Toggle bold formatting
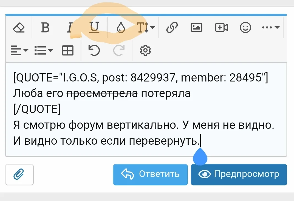The image size is (294, 201). point(45,28)
